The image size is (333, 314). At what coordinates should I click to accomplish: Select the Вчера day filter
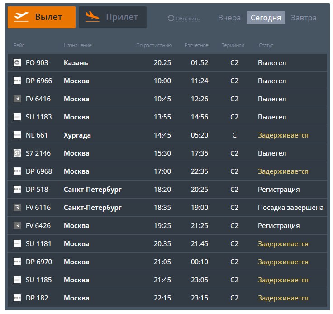point(229,18)
